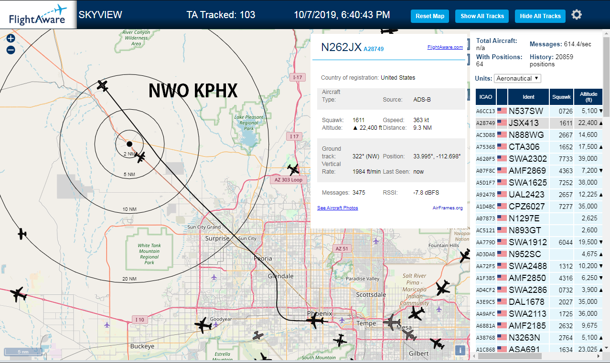Image resolution: width=610 pixels, height=363 pixels.
Task: Click the sidebar scroll-down arrow
Action: [607, 348]
